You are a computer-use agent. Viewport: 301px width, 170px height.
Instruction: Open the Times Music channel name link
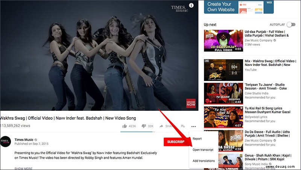(x=24, y=140)
